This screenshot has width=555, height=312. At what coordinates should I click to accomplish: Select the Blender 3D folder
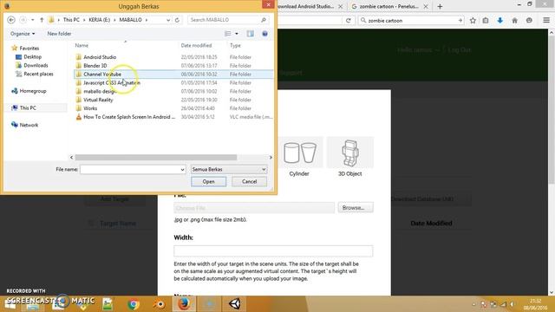coord(95,66)
